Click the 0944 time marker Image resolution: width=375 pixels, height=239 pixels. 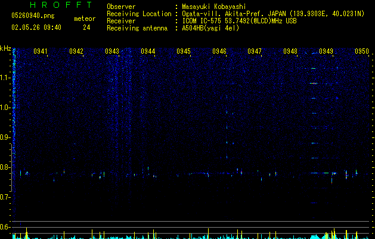point(148,51)
